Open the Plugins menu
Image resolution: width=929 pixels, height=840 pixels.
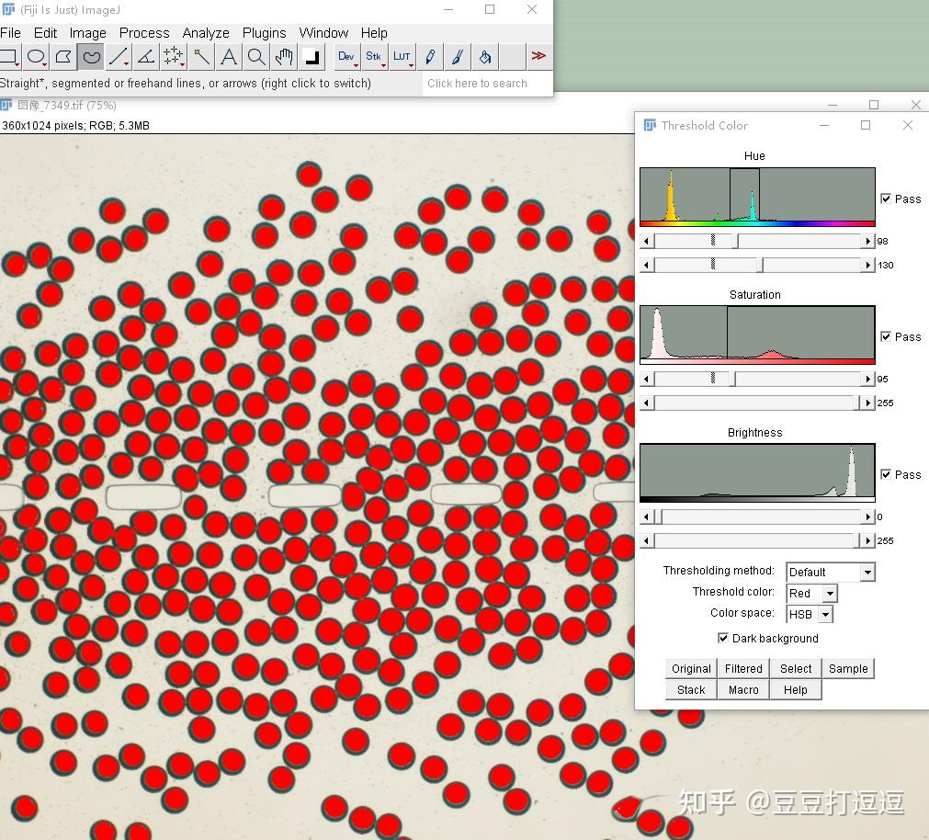(264, 32)
